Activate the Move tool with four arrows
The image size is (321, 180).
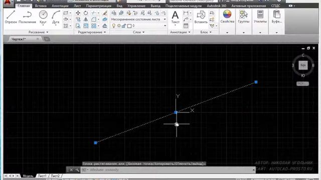point(78,13)
